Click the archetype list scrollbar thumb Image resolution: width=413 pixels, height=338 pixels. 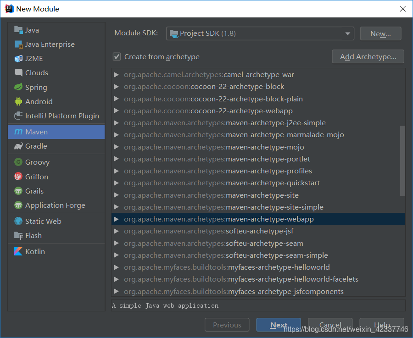pyautogui.click(x=402, y=161)
